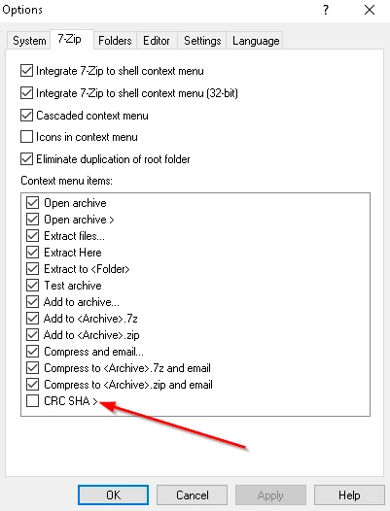Uncheck the Extract Here item
Screen dimensions: 390x511
coord(33,253)
